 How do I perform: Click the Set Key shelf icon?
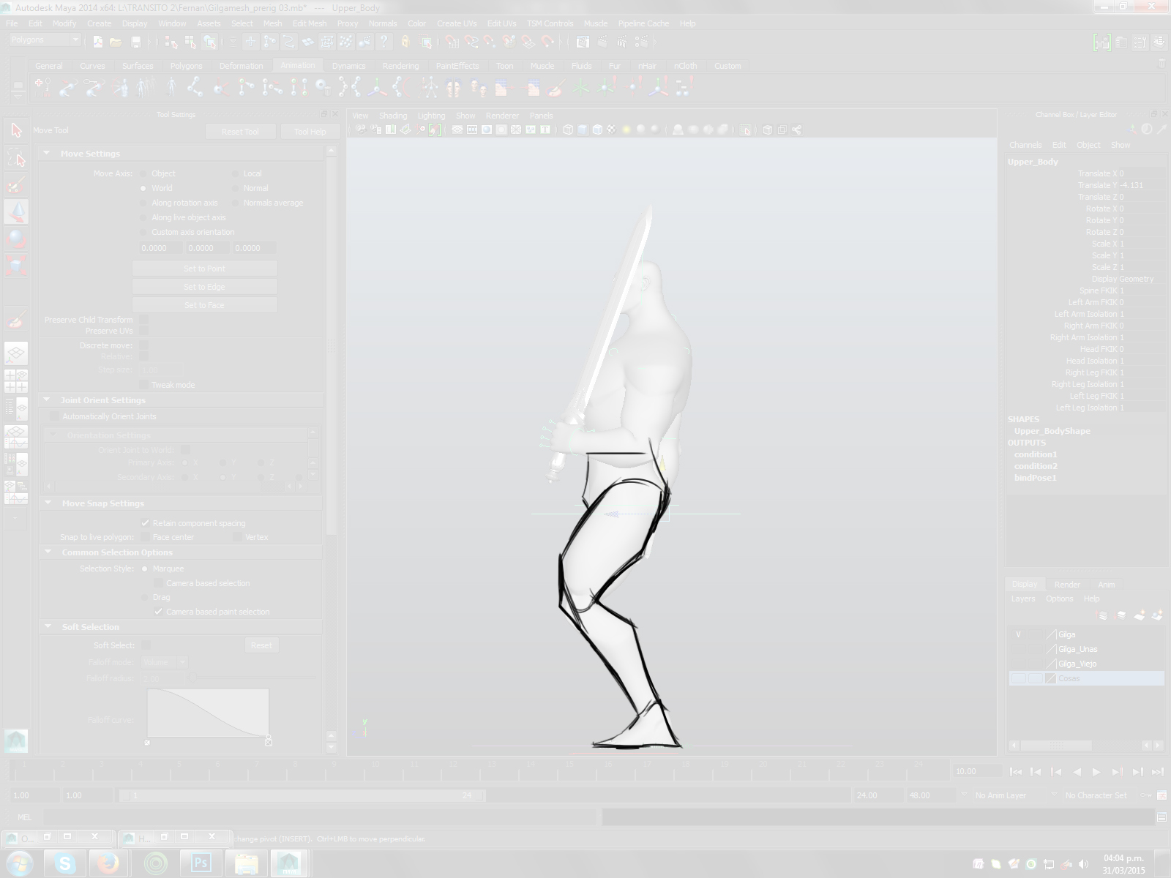(x=42, y=89)
